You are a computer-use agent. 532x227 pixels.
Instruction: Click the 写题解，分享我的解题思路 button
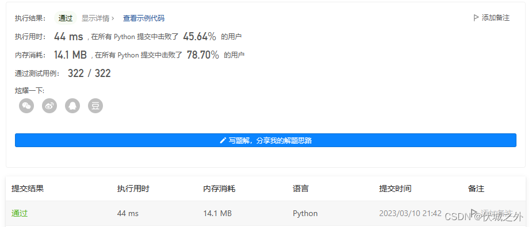[266, 140]
